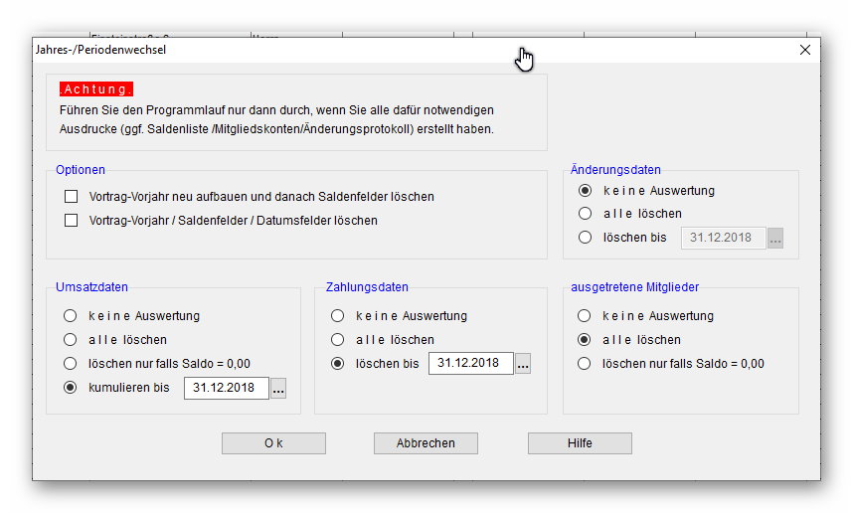The image size is (853, 513).
Task: Click the Zahlungsdaten löschen bis date field
Action: [x=470, y=364]
